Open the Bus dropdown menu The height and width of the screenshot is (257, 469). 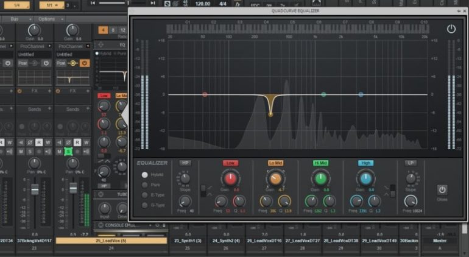coord(17,19)
